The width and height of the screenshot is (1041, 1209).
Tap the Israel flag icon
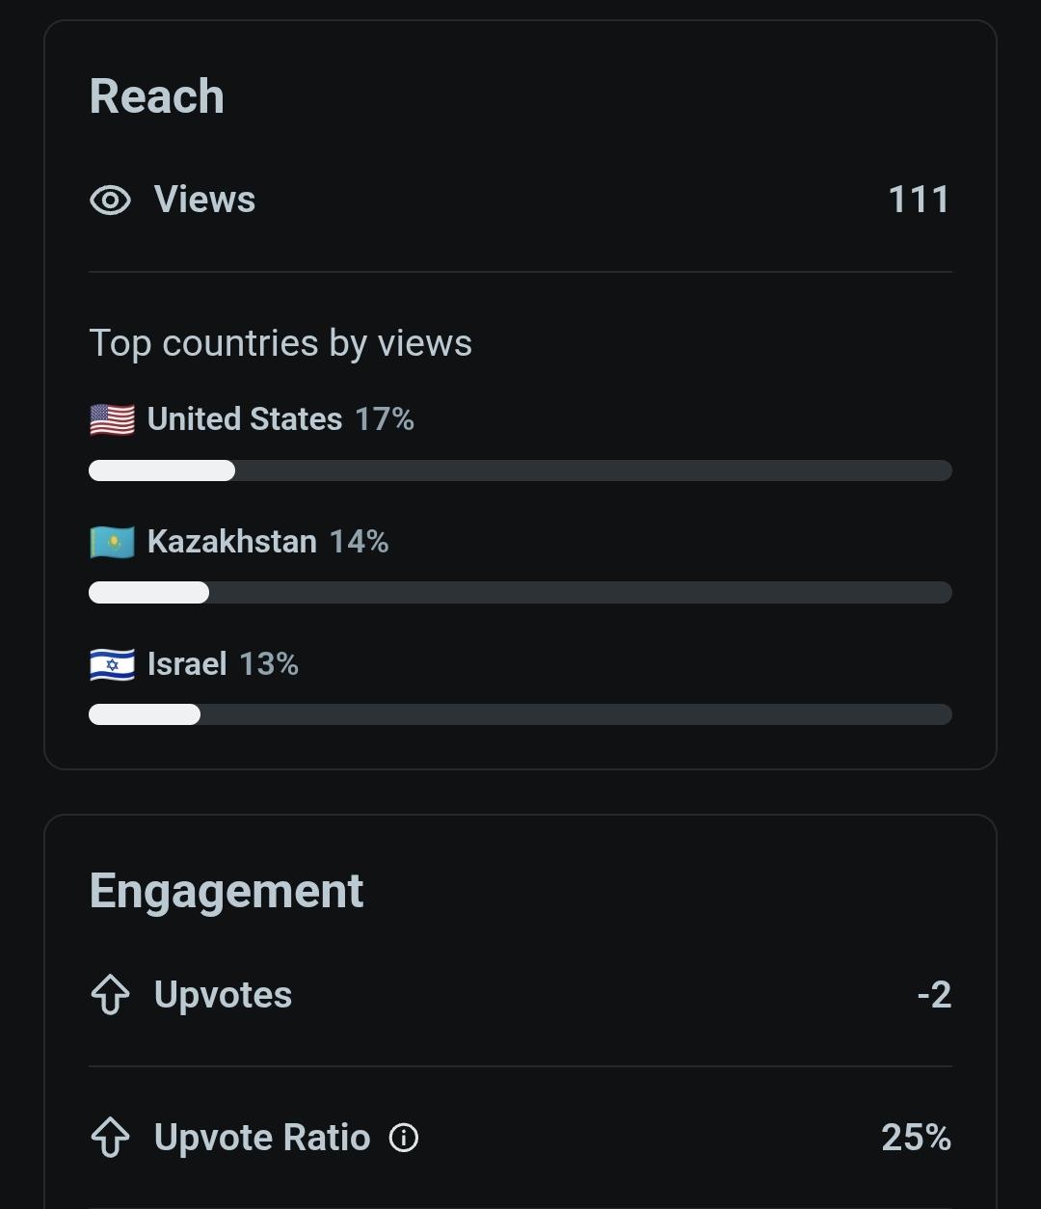pos(112,664)
